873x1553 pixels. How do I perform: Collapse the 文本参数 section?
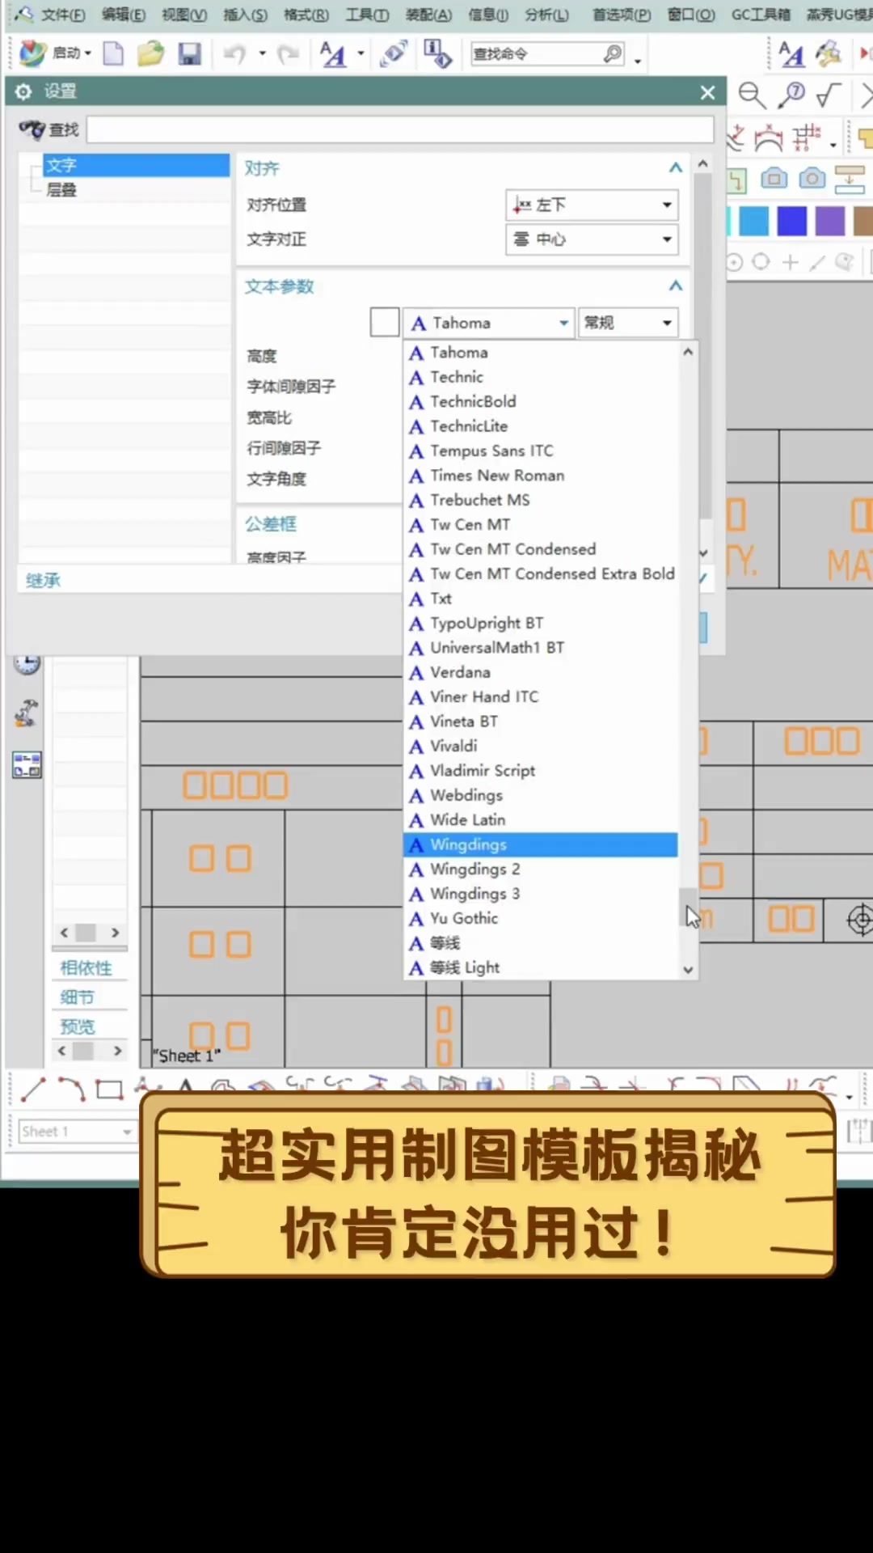[676, 286]
